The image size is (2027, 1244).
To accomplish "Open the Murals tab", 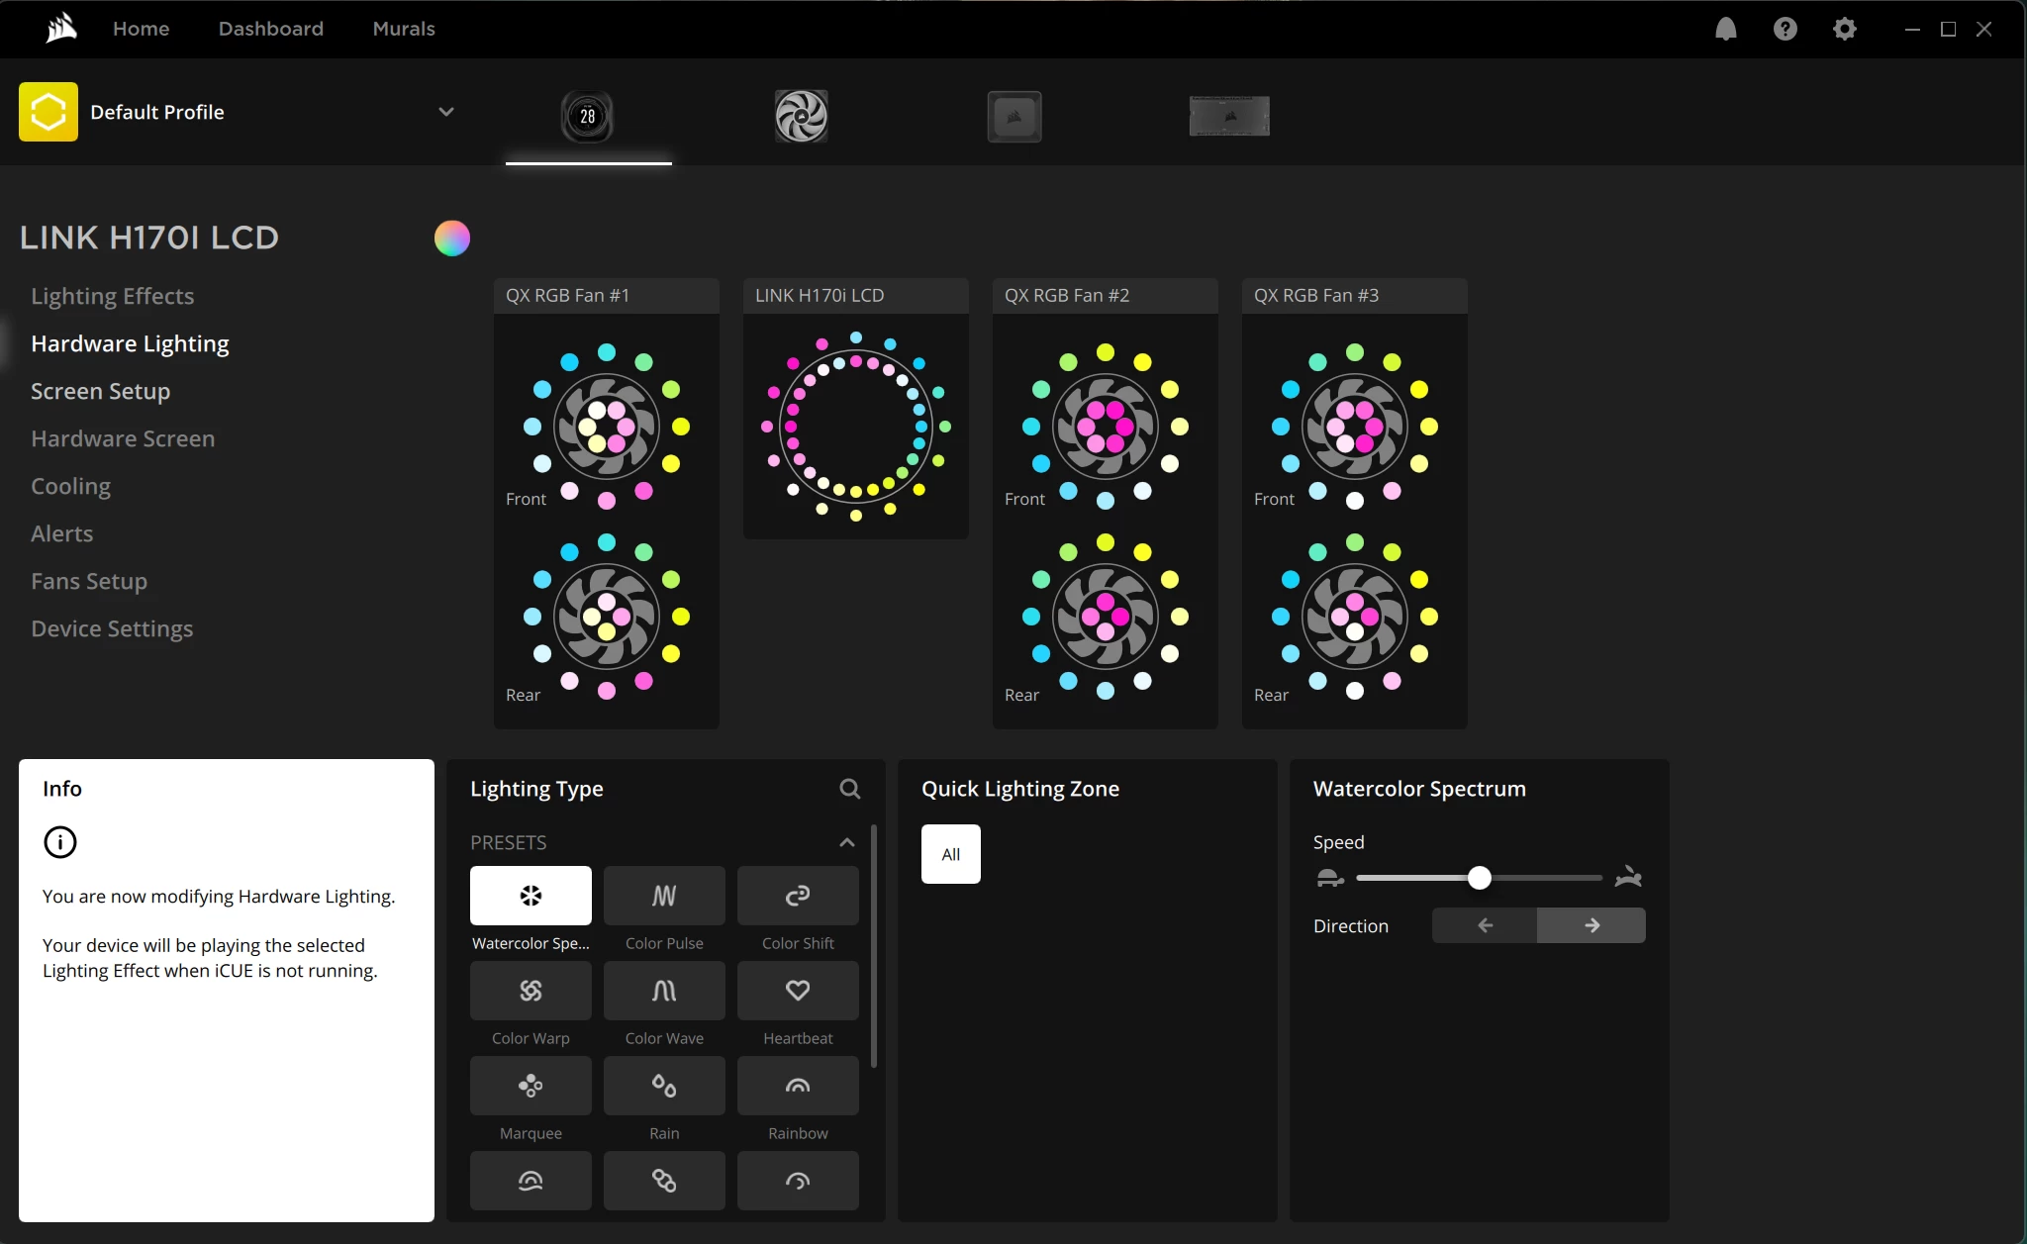I will click(x=404, y=29).
